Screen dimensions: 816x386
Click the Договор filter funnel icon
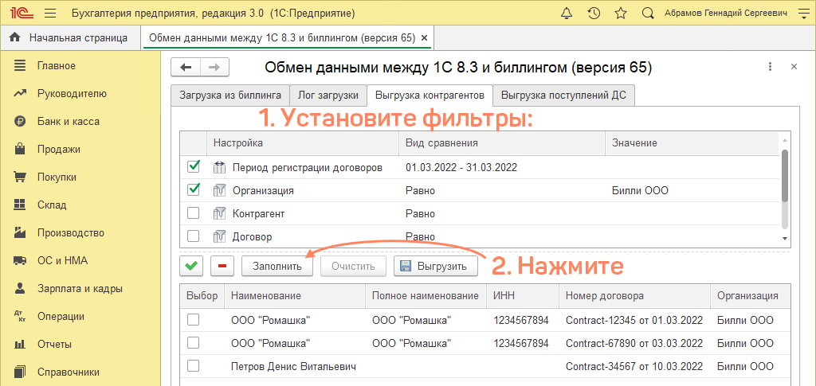[219, 237]
